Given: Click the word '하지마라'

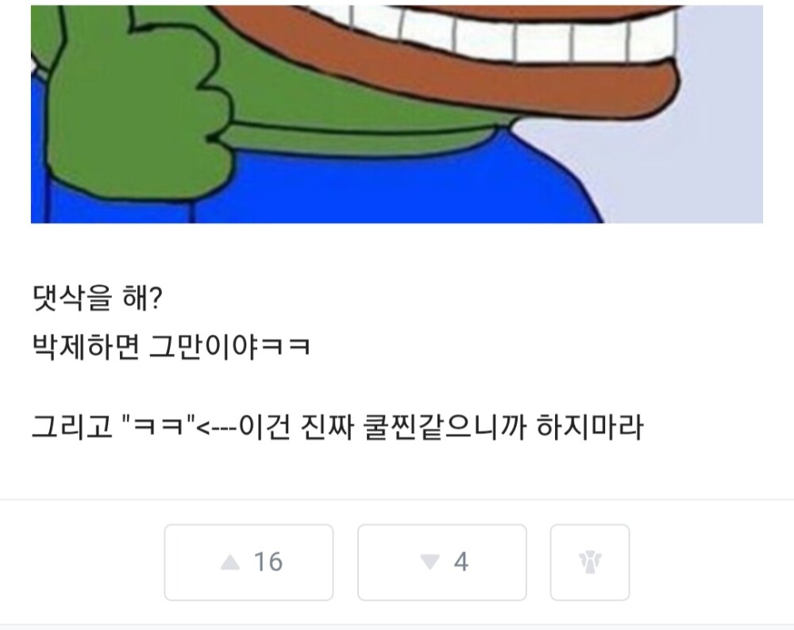Looking at the screenshot, I should coord(590,427).
